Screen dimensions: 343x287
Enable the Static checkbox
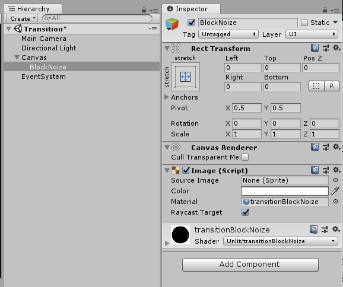tap(304, 23)
